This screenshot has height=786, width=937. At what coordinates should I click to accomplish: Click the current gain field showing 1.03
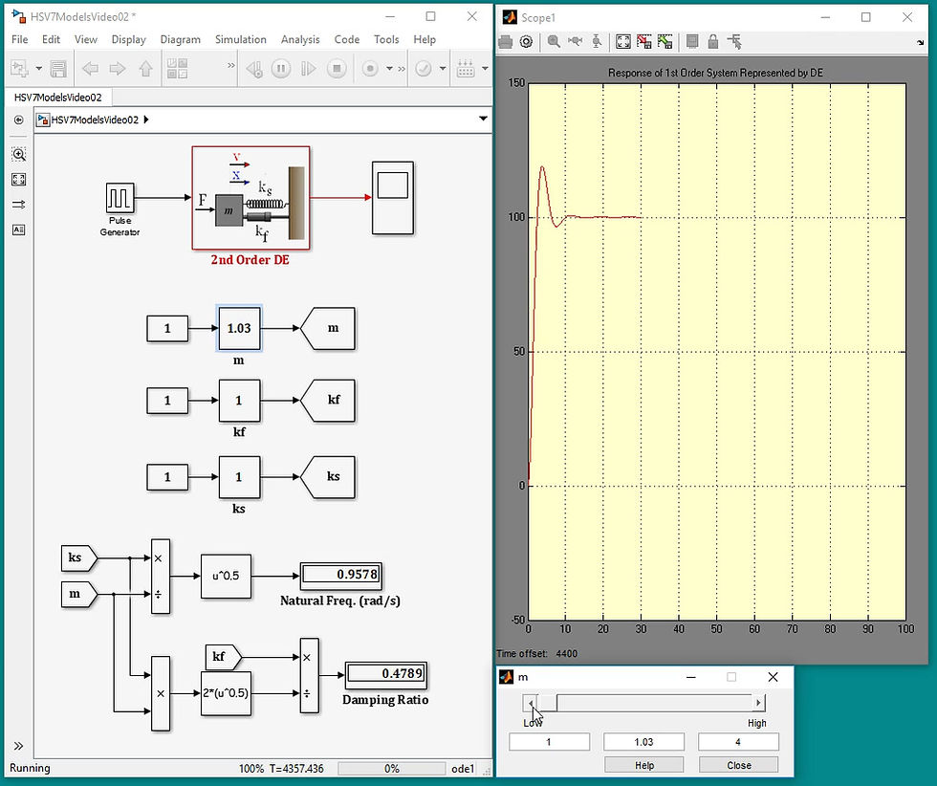click(x=643, y=742)
